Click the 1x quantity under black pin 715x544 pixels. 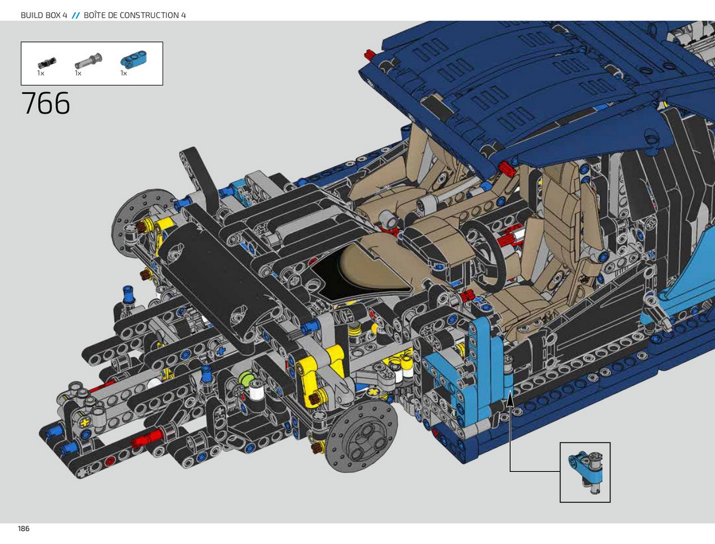coord(41,73)
